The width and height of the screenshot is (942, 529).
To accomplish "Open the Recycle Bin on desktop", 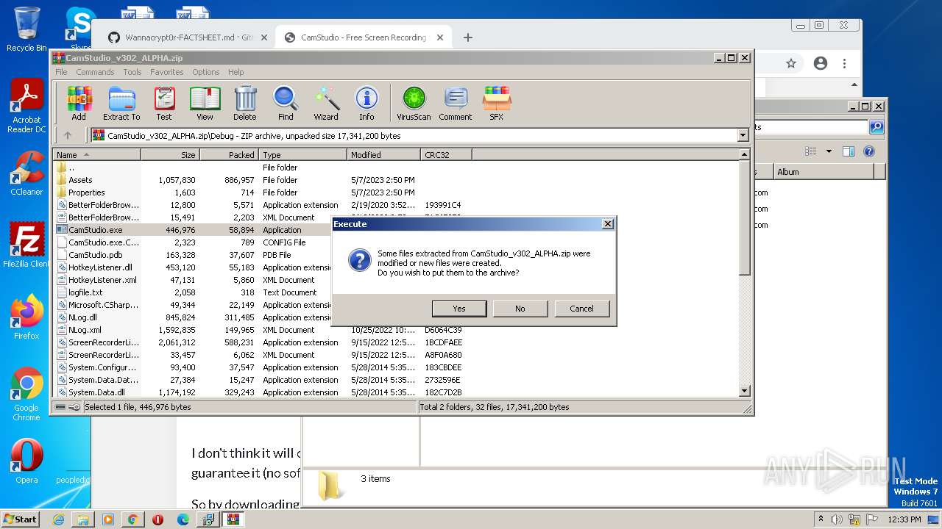I will click(x=26, y=29).
